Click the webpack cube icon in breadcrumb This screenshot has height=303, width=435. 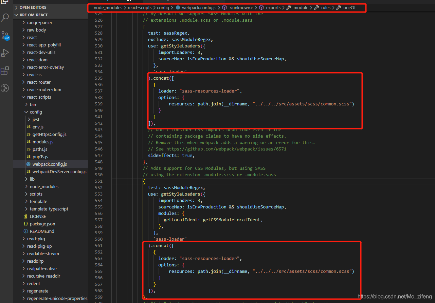(x=178, y=7)
